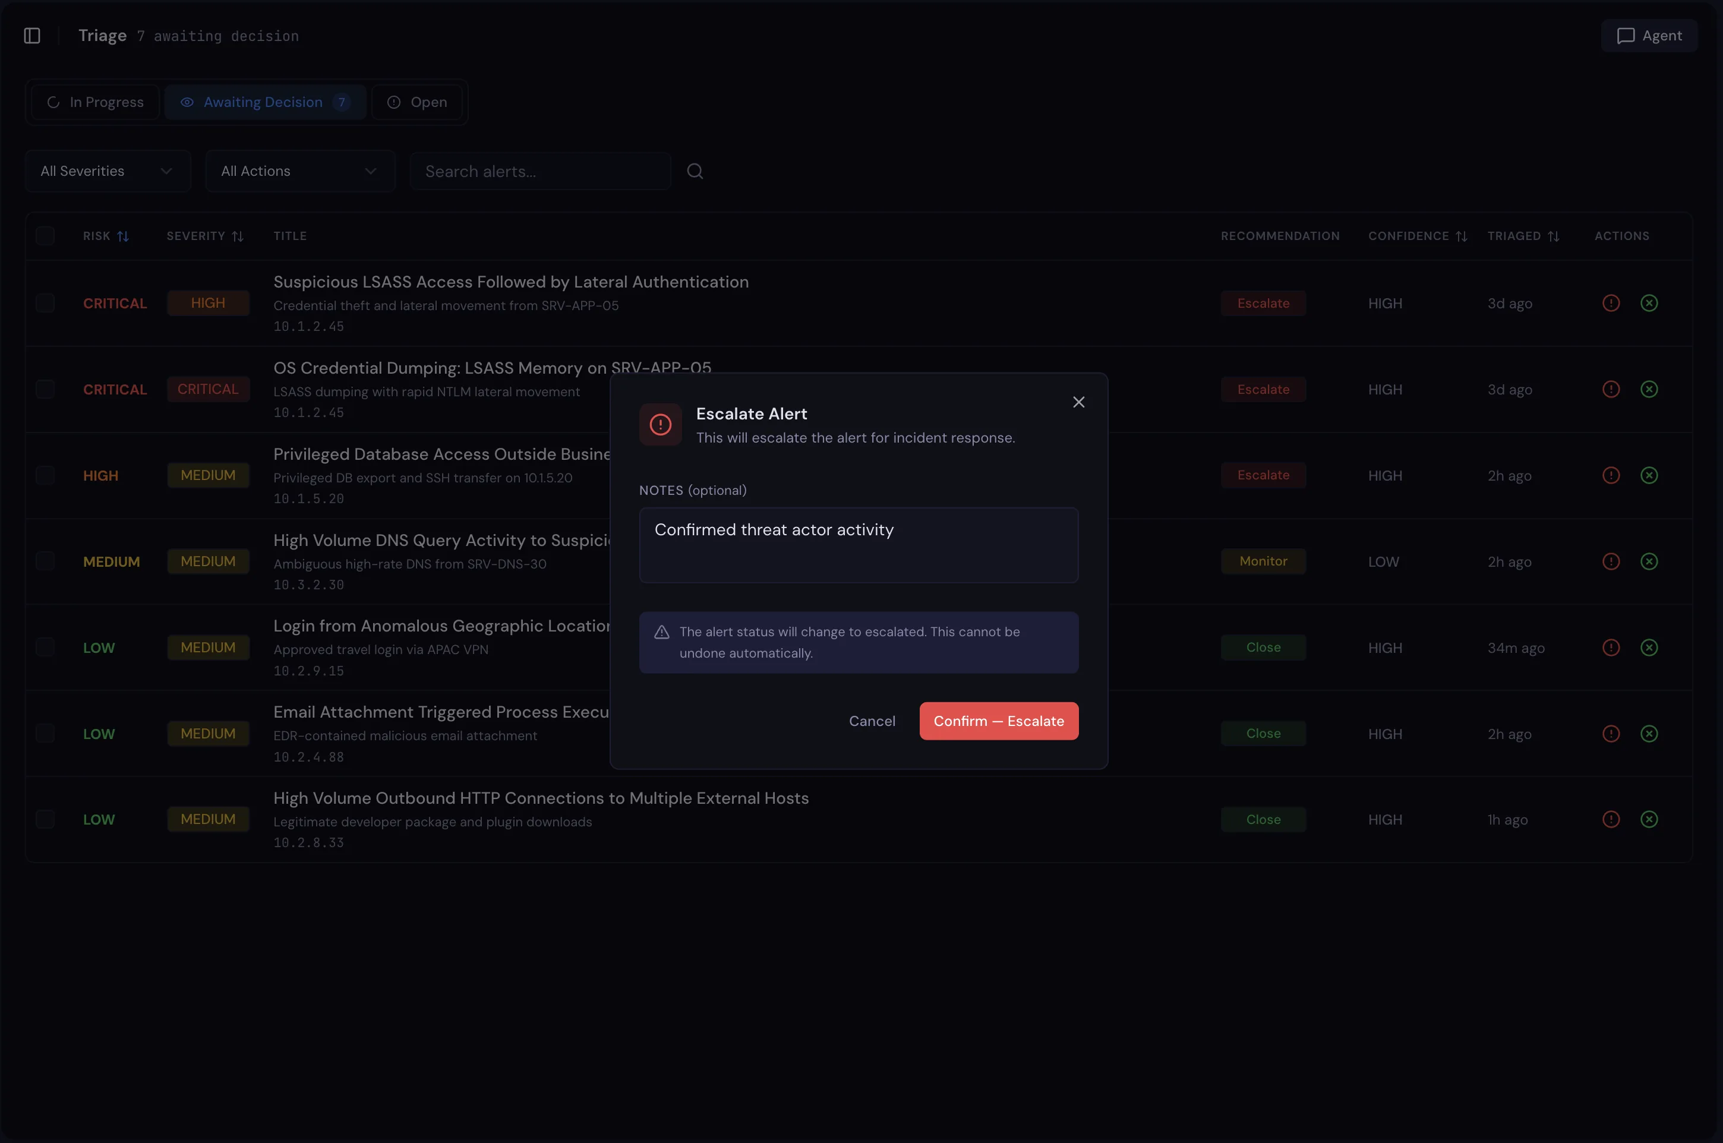Open the All Severities dropdown
1723x1143 pixels.
click(x=108, y=171)
